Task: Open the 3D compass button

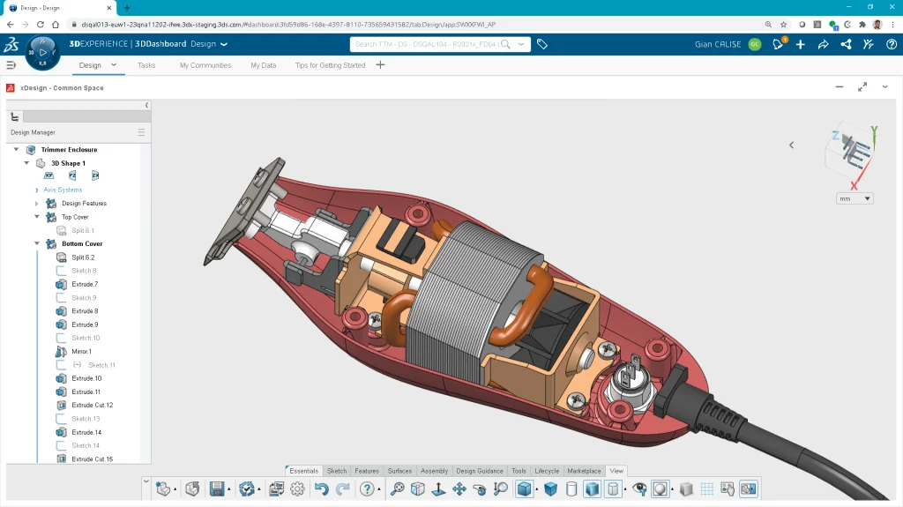Action: [x=43, y=53]
